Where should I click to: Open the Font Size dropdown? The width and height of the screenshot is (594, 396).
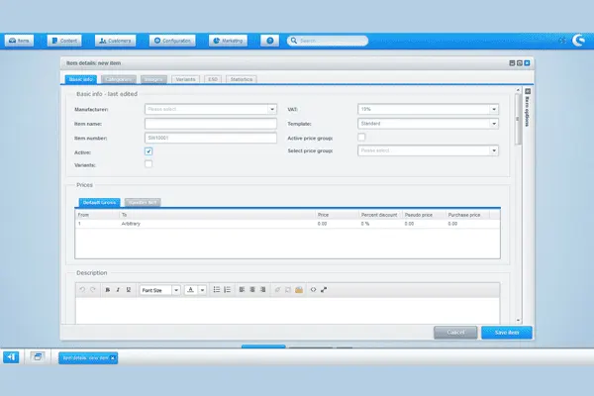[x=159, y=290]
